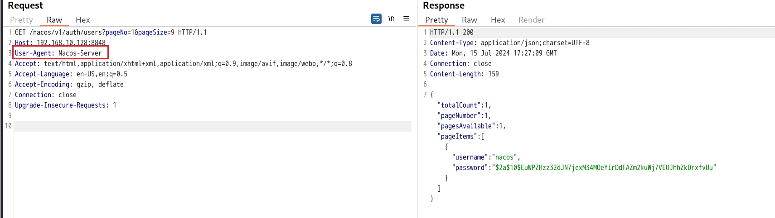Select the Raw tab in Request
Screen dimensions: 775x218
pos(54,20)
